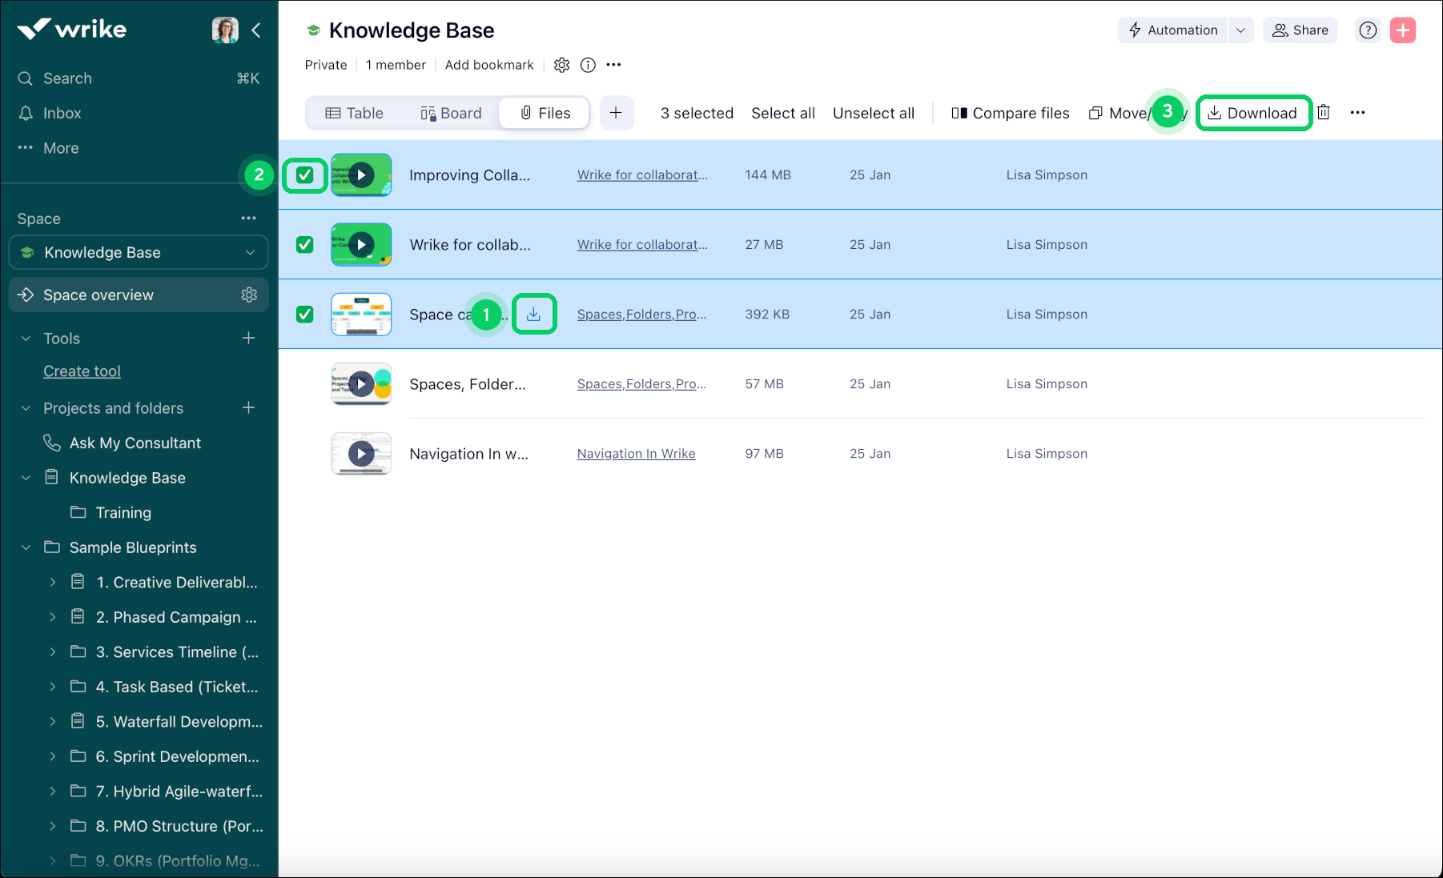
Task: Click the download icon on Space row
Action: (533, 315)
